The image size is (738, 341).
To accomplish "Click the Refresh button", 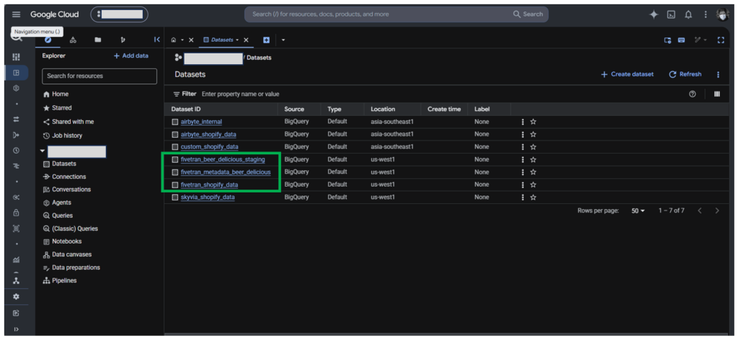I will point(685,74).
